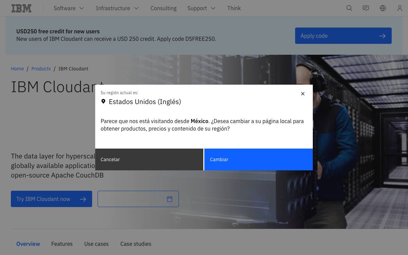
Task: Click the location pin icon in dialog
Action: (x=103, y=102)
